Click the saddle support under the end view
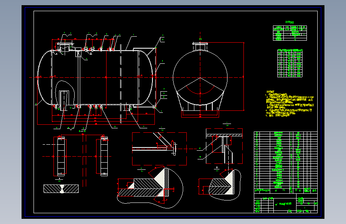The width and height of the screenshot is (346, 224). (x=200, y=101)
